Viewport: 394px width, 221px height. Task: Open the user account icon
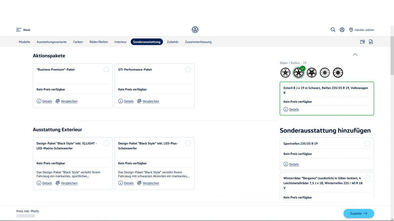pyautogui.click(x=342, y=29)
